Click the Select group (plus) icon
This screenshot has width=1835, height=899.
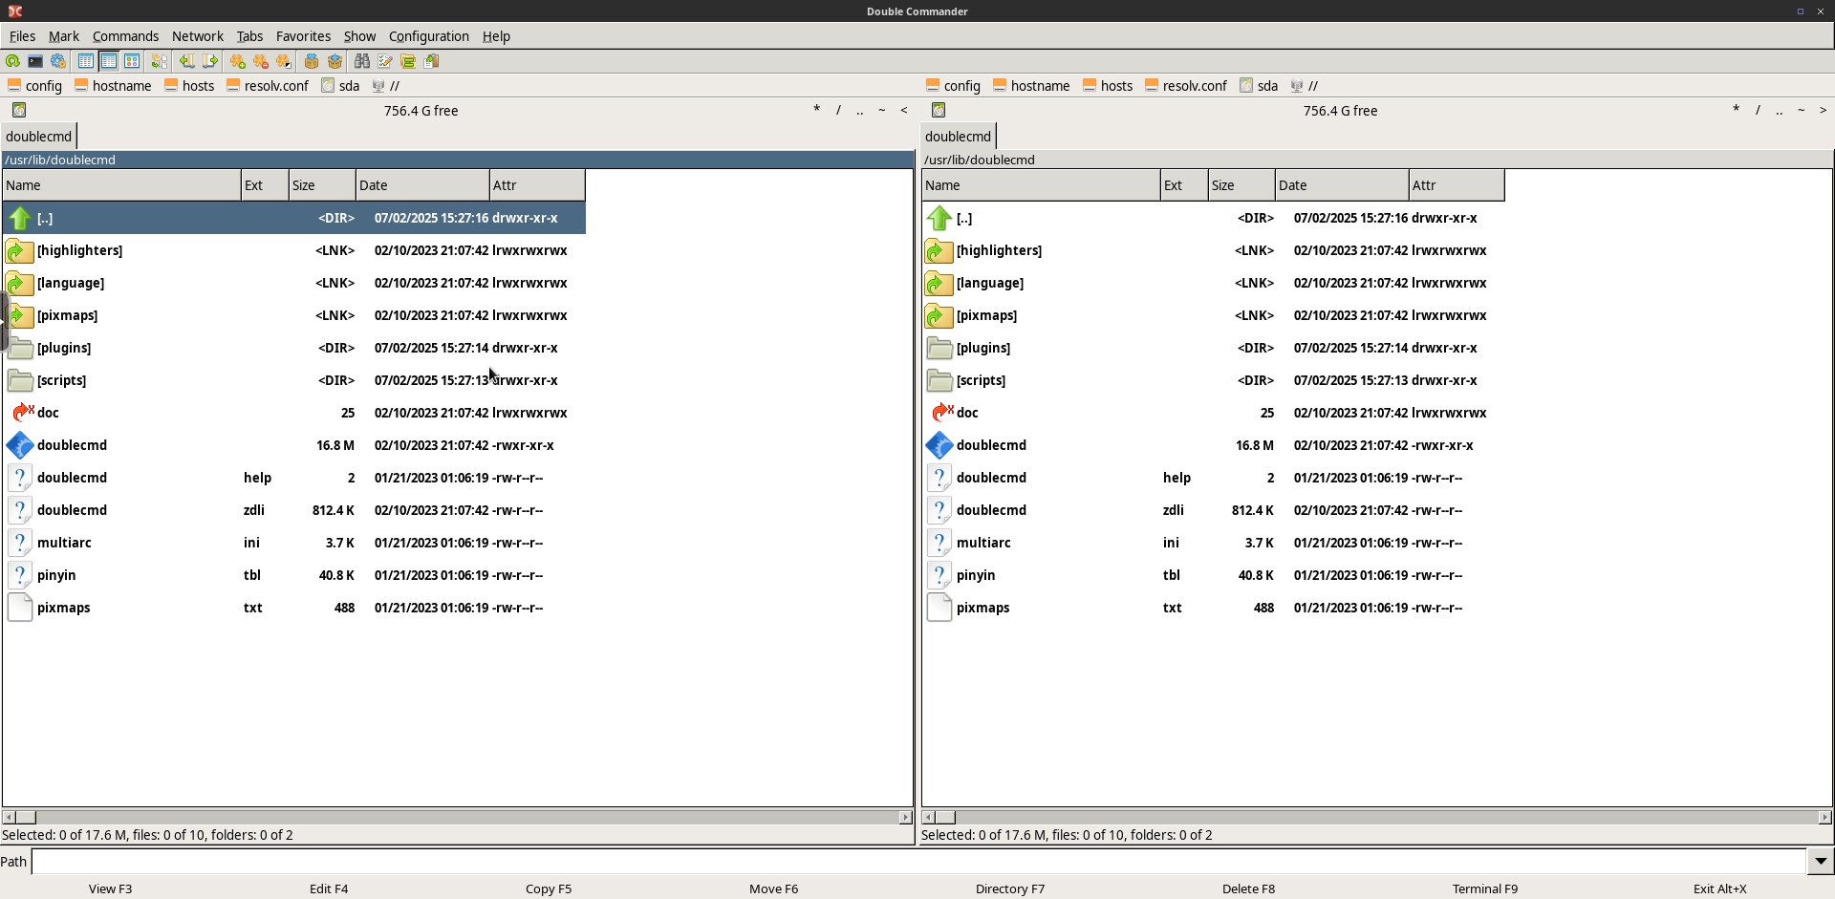pyautogui.click(x=238, y=61)
